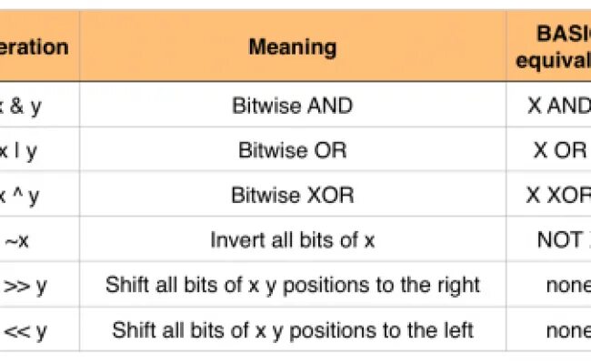The height and width of the screenshot is (364, 591).
Task: Click the Meaning column header
Action: [x=292, y=47]
